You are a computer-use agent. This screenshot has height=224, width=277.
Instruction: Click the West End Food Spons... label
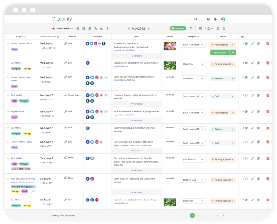(23, 187)
